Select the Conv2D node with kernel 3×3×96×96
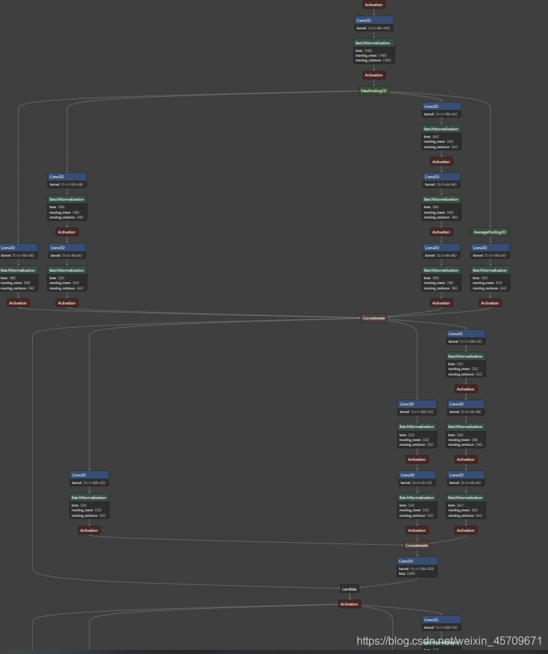This screenshot has height=654, width=548. [x=441, y=251]
